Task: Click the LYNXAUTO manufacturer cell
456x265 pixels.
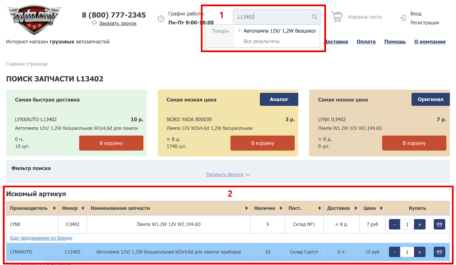Action: coord(32,252)
